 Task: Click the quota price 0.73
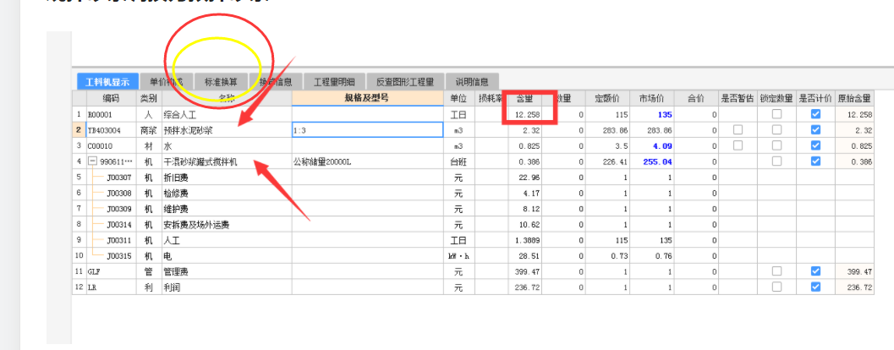coord(608,256)
